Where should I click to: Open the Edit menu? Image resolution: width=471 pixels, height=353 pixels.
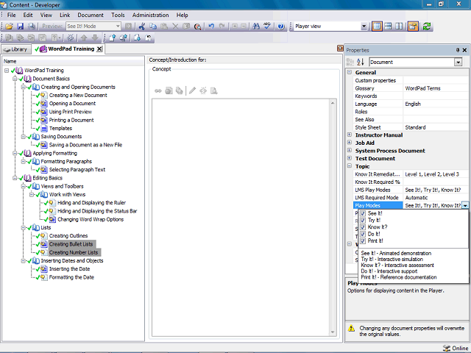[28, 15]
